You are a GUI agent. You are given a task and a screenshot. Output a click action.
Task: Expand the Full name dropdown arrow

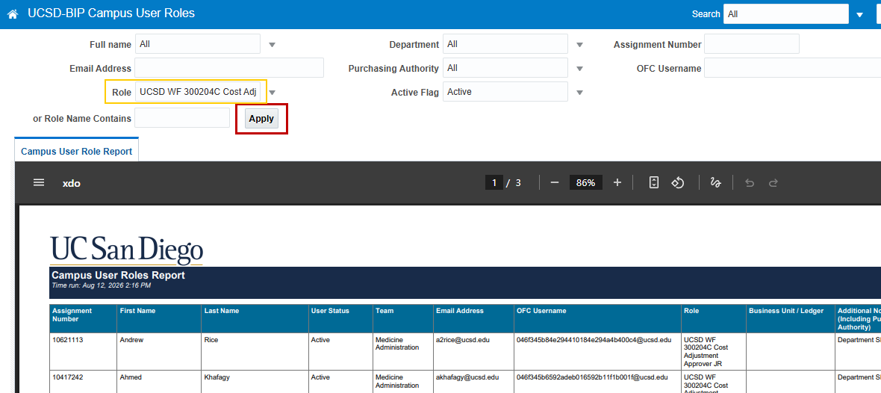pyautogui.click(x=272, y=44)
